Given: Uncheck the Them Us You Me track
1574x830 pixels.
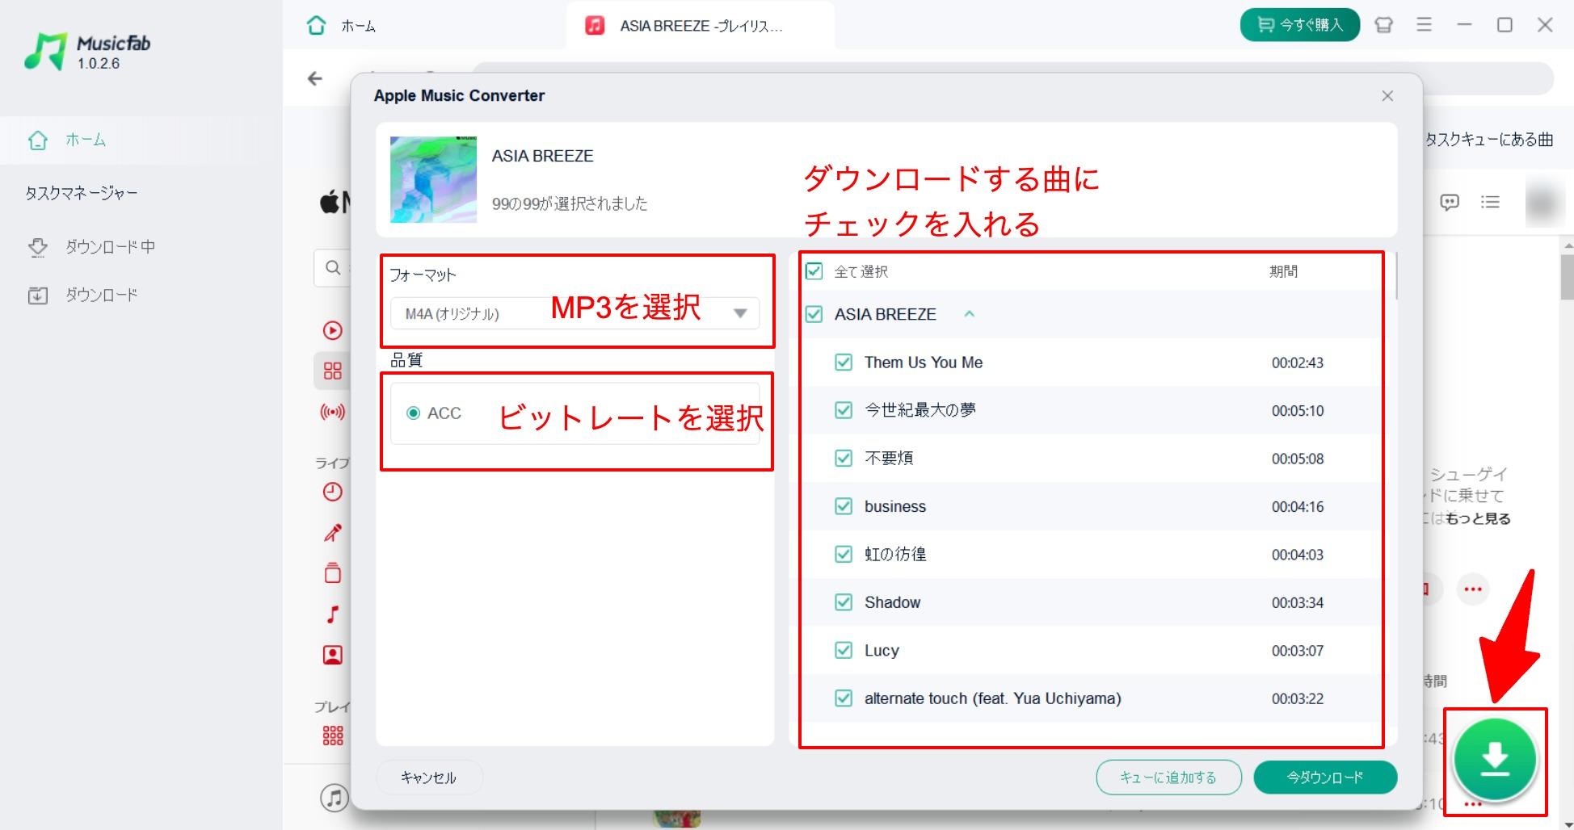Looking at the screenshot, I should click(844, 363).
